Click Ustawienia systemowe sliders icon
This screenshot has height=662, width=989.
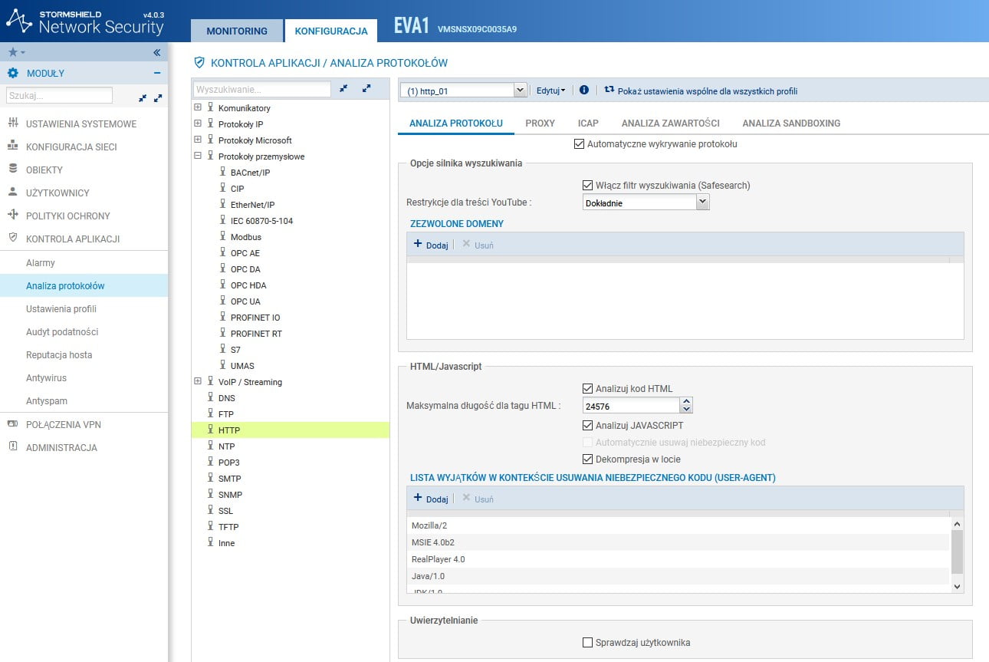(x=12, y=124)
